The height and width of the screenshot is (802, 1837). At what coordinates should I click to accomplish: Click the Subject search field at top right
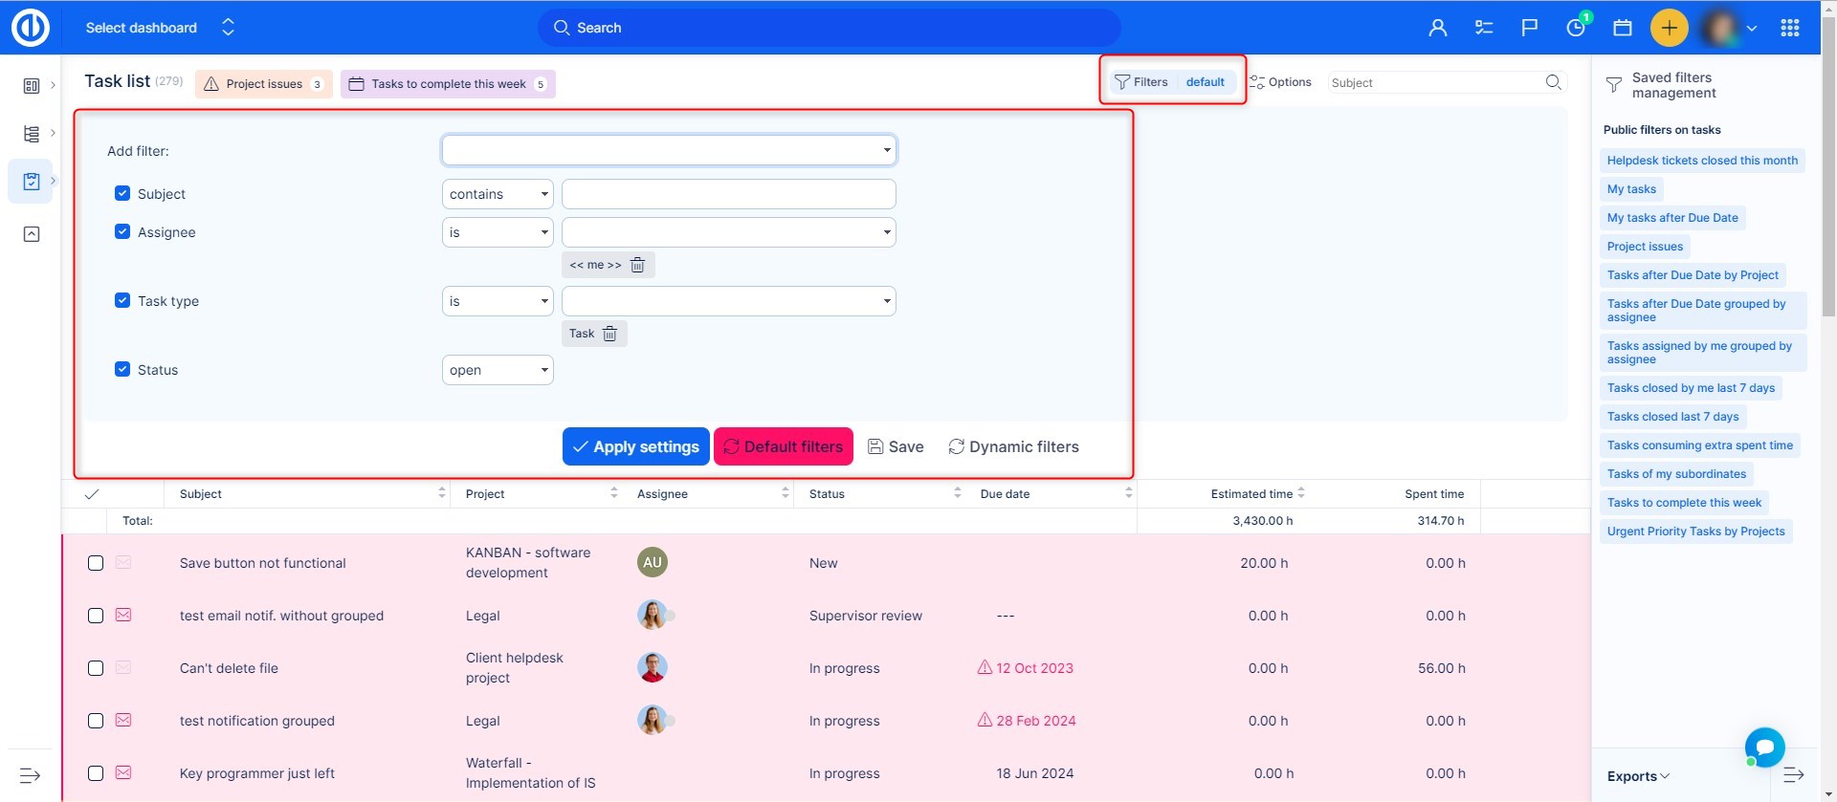(1433, 83)
